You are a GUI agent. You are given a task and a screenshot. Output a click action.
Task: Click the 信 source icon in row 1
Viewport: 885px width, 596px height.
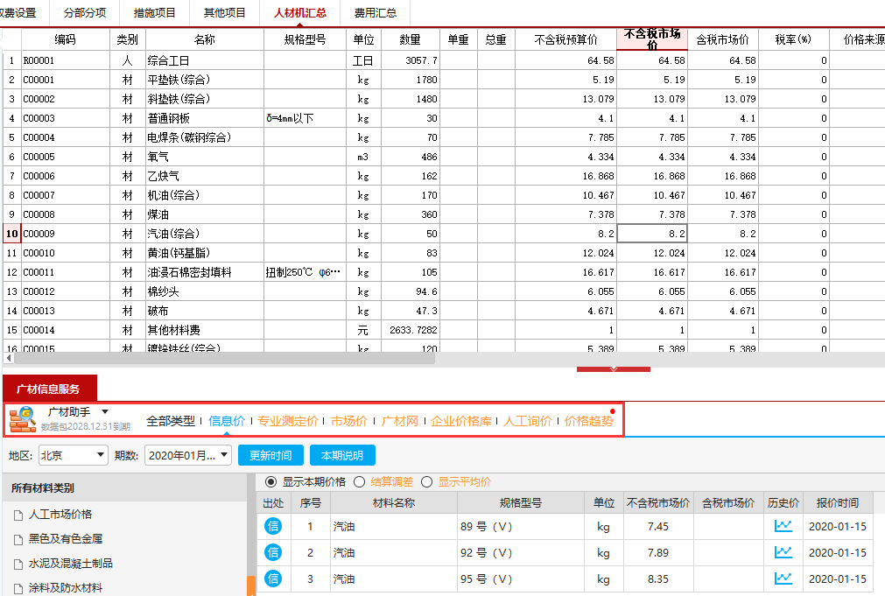pos(273,527)
